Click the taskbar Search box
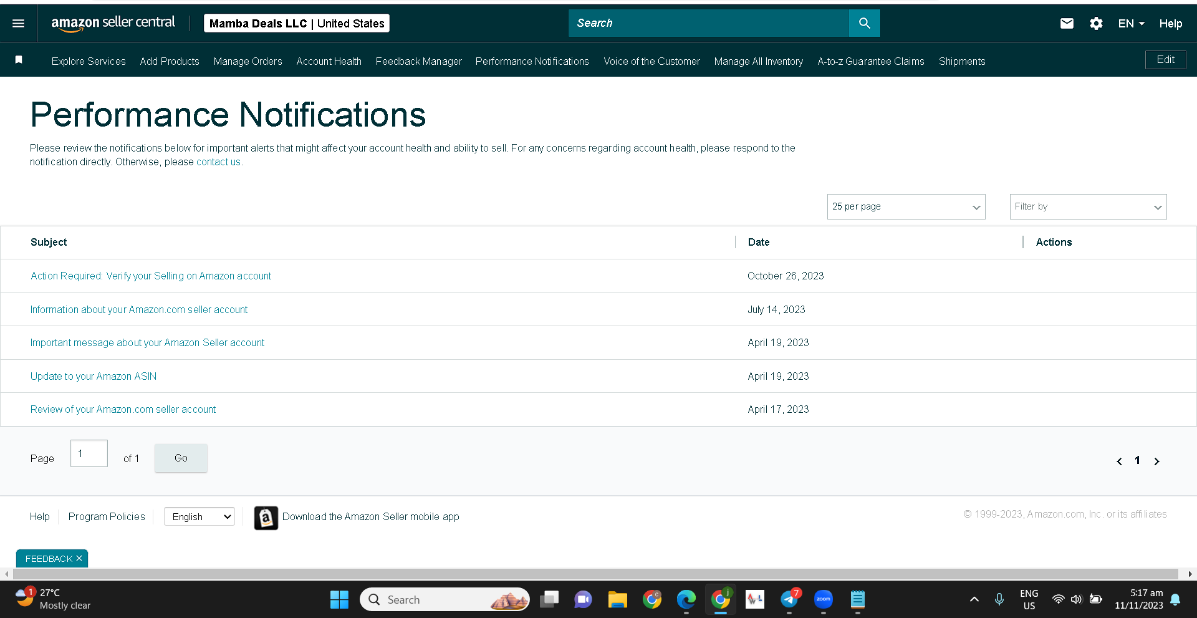This screenshot has height=618, width=1197. coord(445,600)
